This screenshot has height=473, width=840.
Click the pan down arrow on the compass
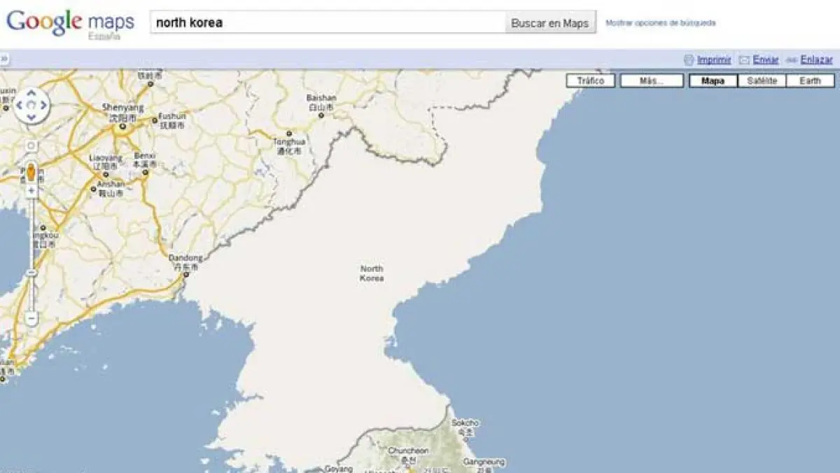point(31,118)
